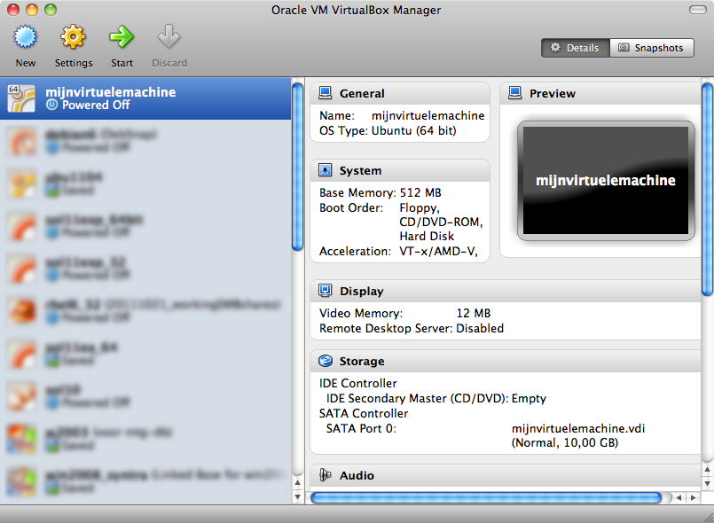Click the '12 MB' video memory value
The width and height of the screenshot is (714, 523).
click(x=474, y=314)
